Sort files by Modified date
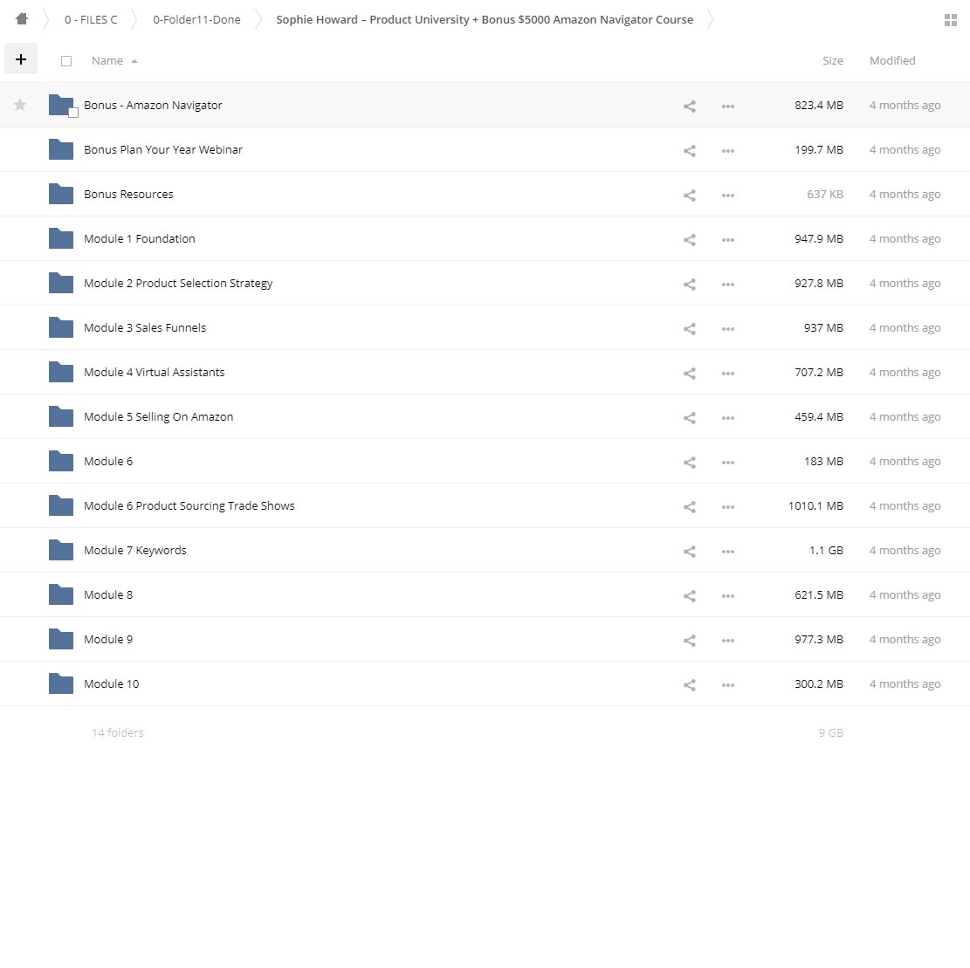This screenshot has height=968, width=970. pyautogui.click(x=892, y=60)
